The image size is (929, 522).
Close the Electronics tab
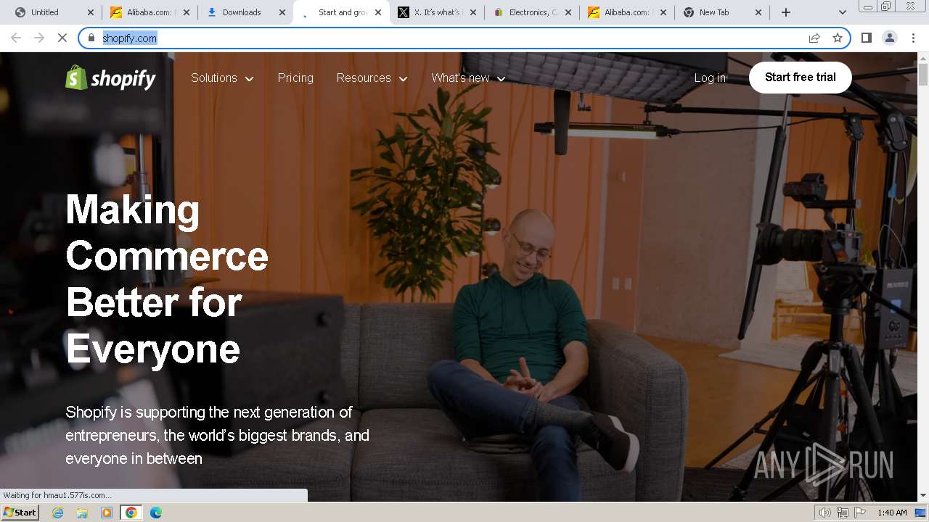pyautogui.click(x=568, y=12)
